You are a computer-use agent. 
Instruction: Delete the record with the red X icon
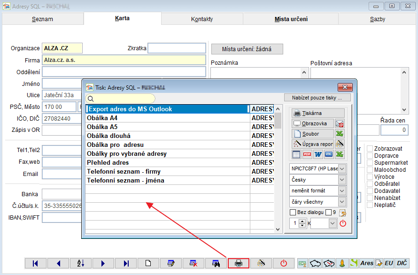click(x=194, y=263)
